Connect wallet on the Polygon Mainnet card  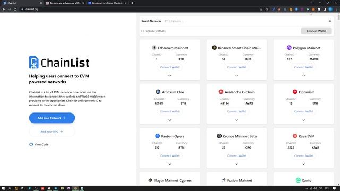click(303, 67)
